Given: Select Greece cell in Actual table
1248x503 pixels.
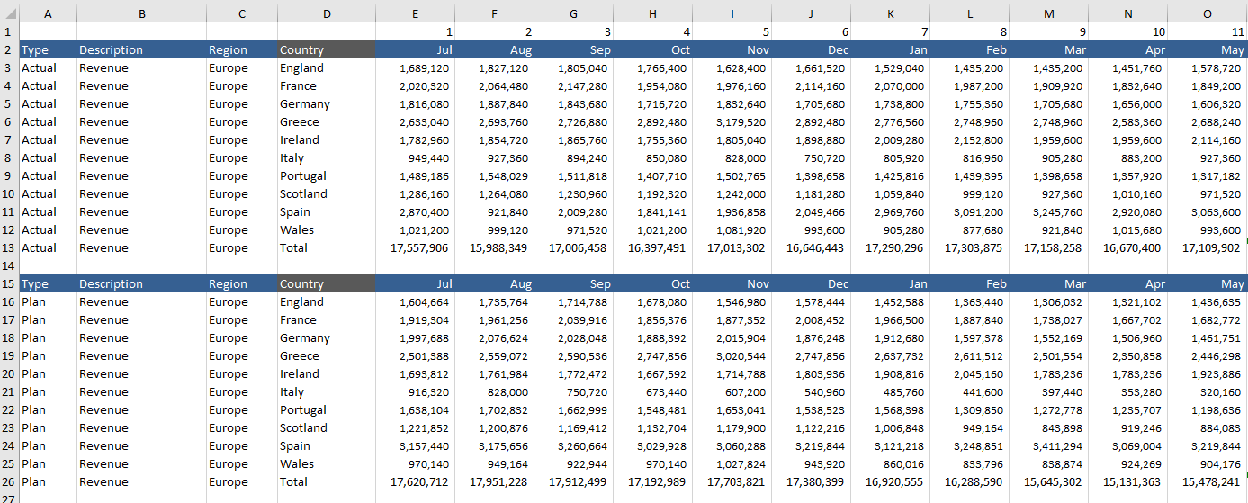Looking at the screenshot, I should (327, 122).
